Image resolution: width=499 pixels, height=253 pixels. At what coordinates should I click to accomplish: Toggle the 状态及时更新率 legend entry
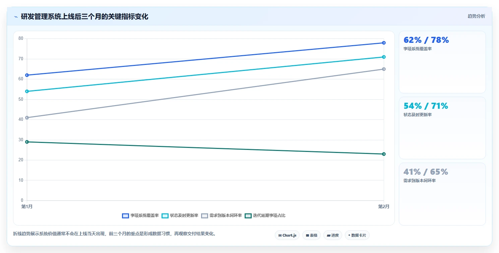point(180,216)
